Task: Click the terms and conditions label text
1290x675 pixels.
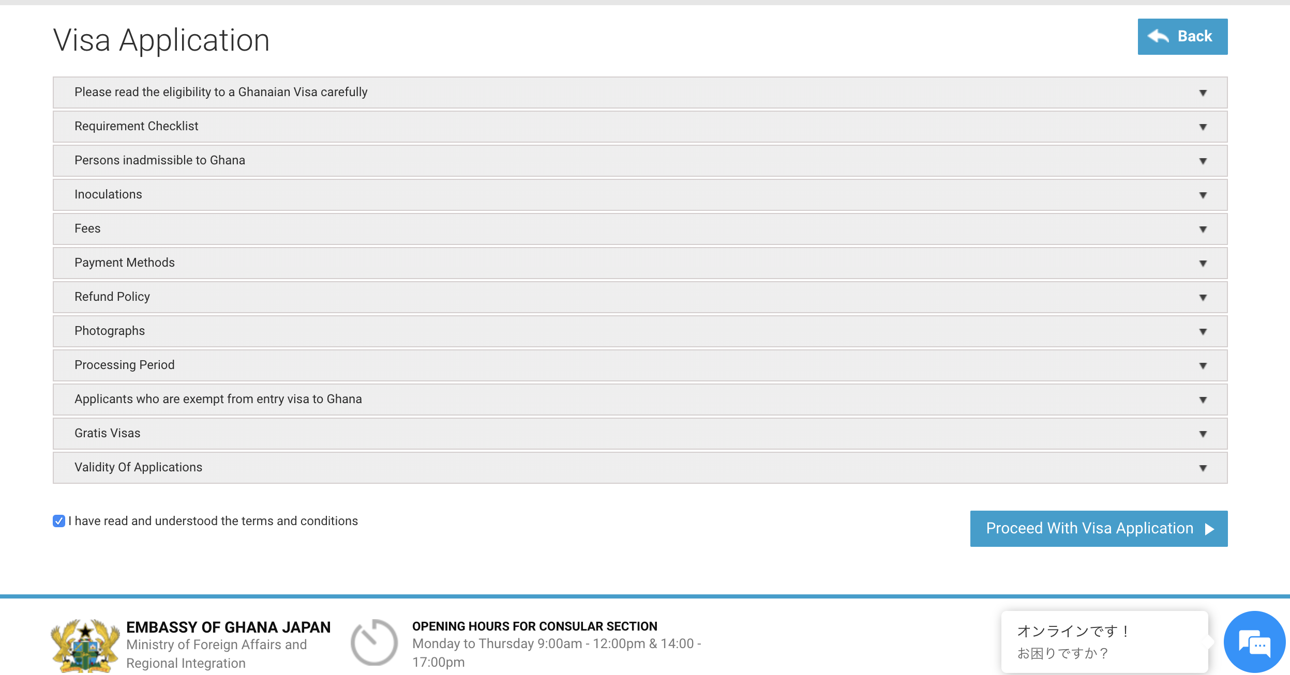Action: point(213,521)
